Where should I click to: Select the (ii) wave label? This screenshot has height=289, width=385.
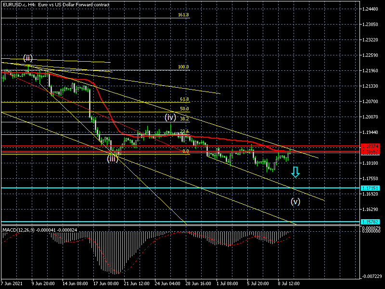[28, 58]
